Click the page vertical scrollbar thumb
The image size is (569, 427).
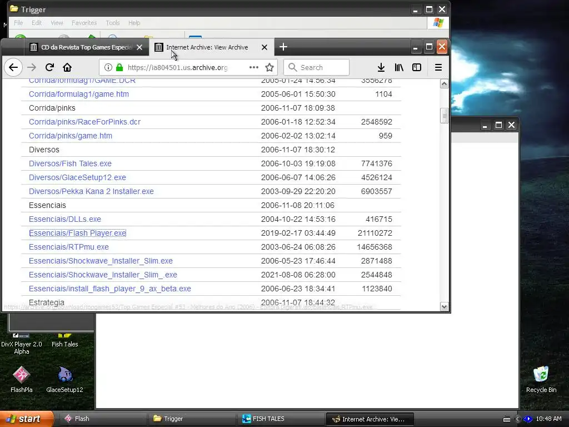pyautogui.click(x=444, y=116)
